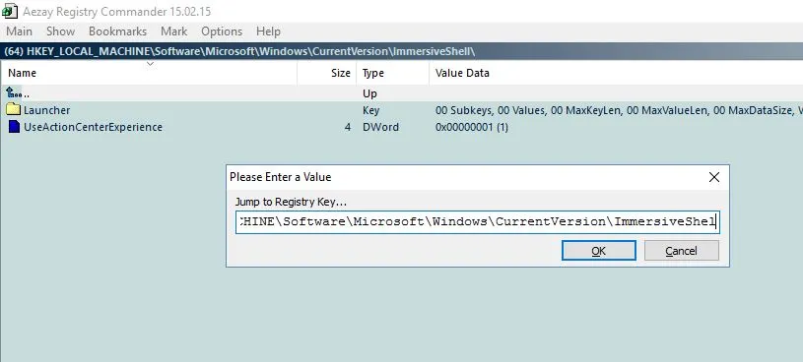Click the Up type cell in first row
This screenshot has width=803, height=362.
coord(369,93)
